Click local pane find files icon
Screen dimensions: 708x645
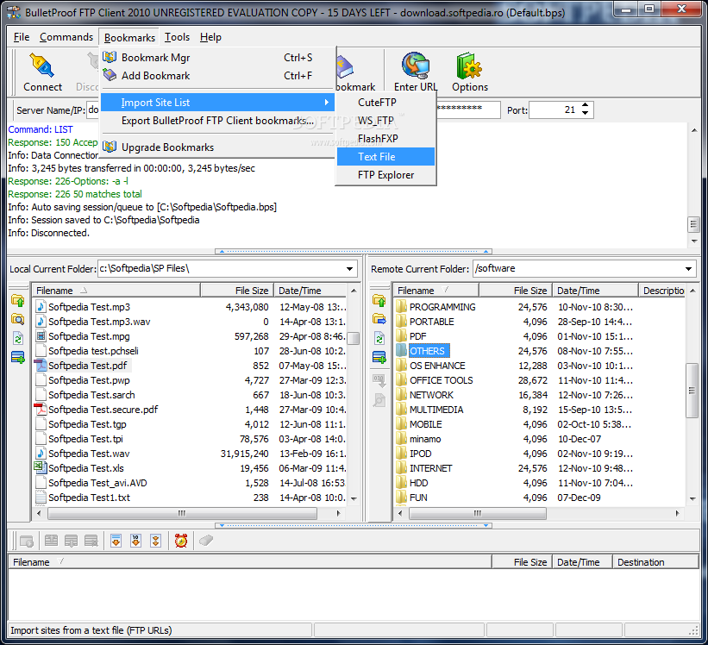point(17,320)
